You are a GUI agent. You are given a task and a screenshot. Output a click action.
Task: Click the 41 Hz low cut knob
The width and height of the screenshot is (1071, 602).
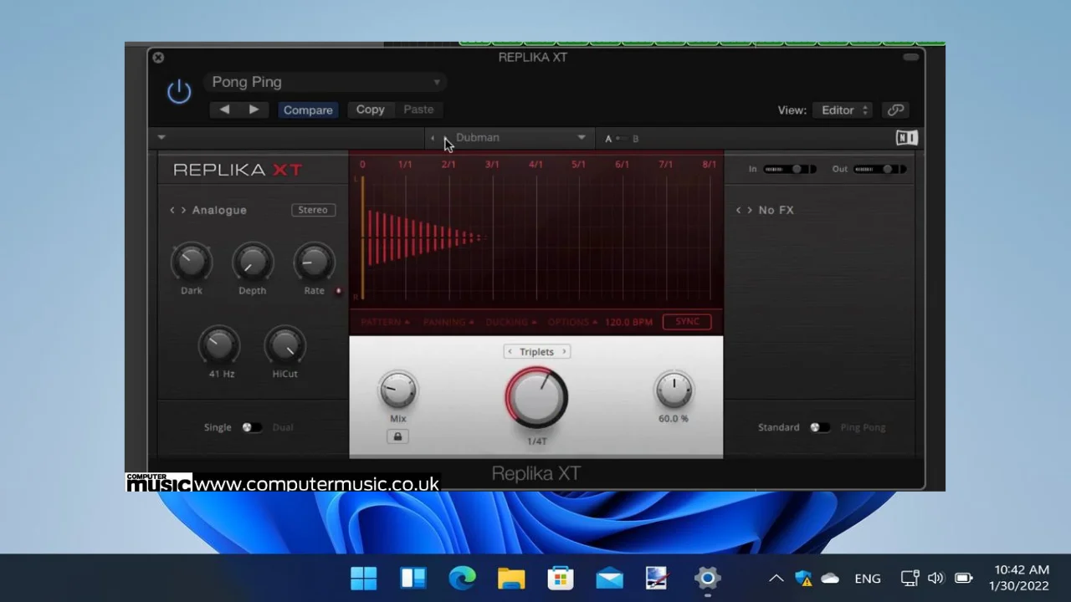coord(219,344)
